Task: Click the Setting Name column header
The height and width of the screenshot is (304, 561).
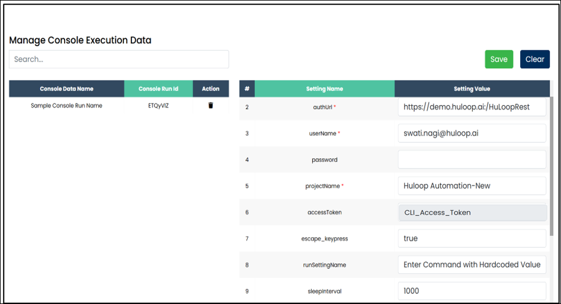Action: [x=324, y=89]
